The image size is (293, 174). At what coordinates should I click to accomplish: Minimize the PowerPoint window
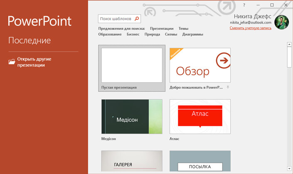pos(258,5)
